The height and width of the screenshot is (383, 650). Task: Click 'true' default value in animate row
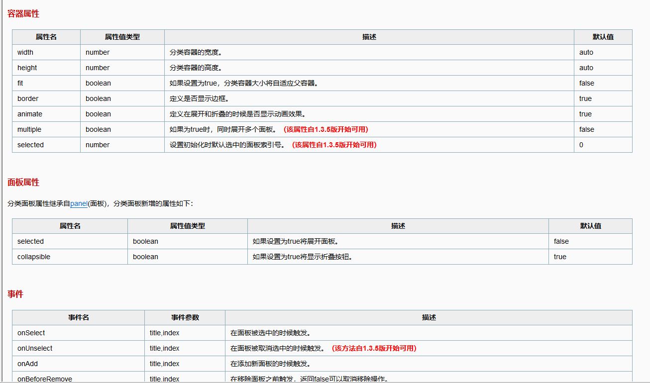(x=585, y=114)
